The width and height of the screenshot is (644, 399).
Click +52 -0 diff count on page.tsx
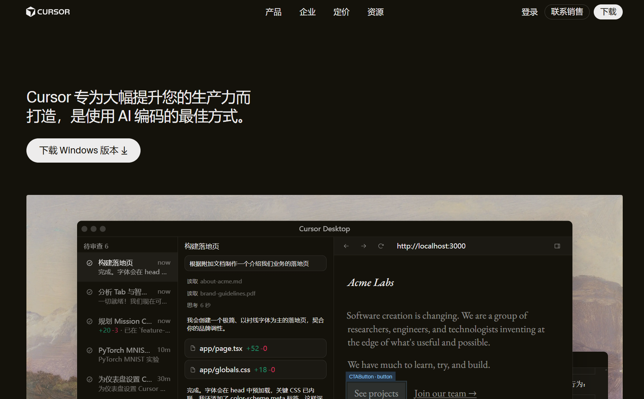256,348
